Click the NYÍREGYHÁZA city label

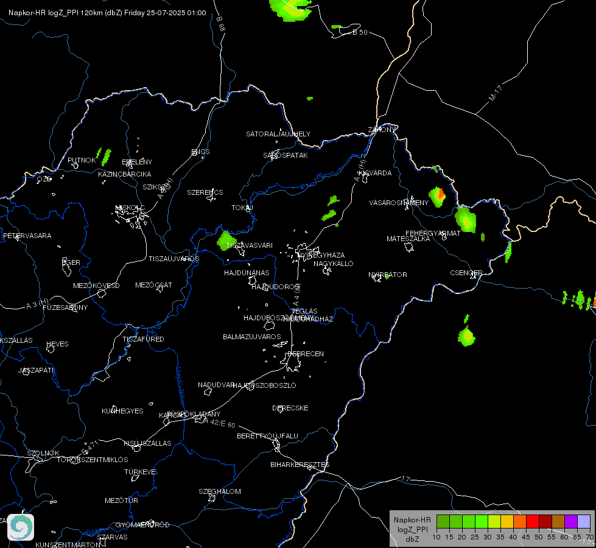[322, 255]
